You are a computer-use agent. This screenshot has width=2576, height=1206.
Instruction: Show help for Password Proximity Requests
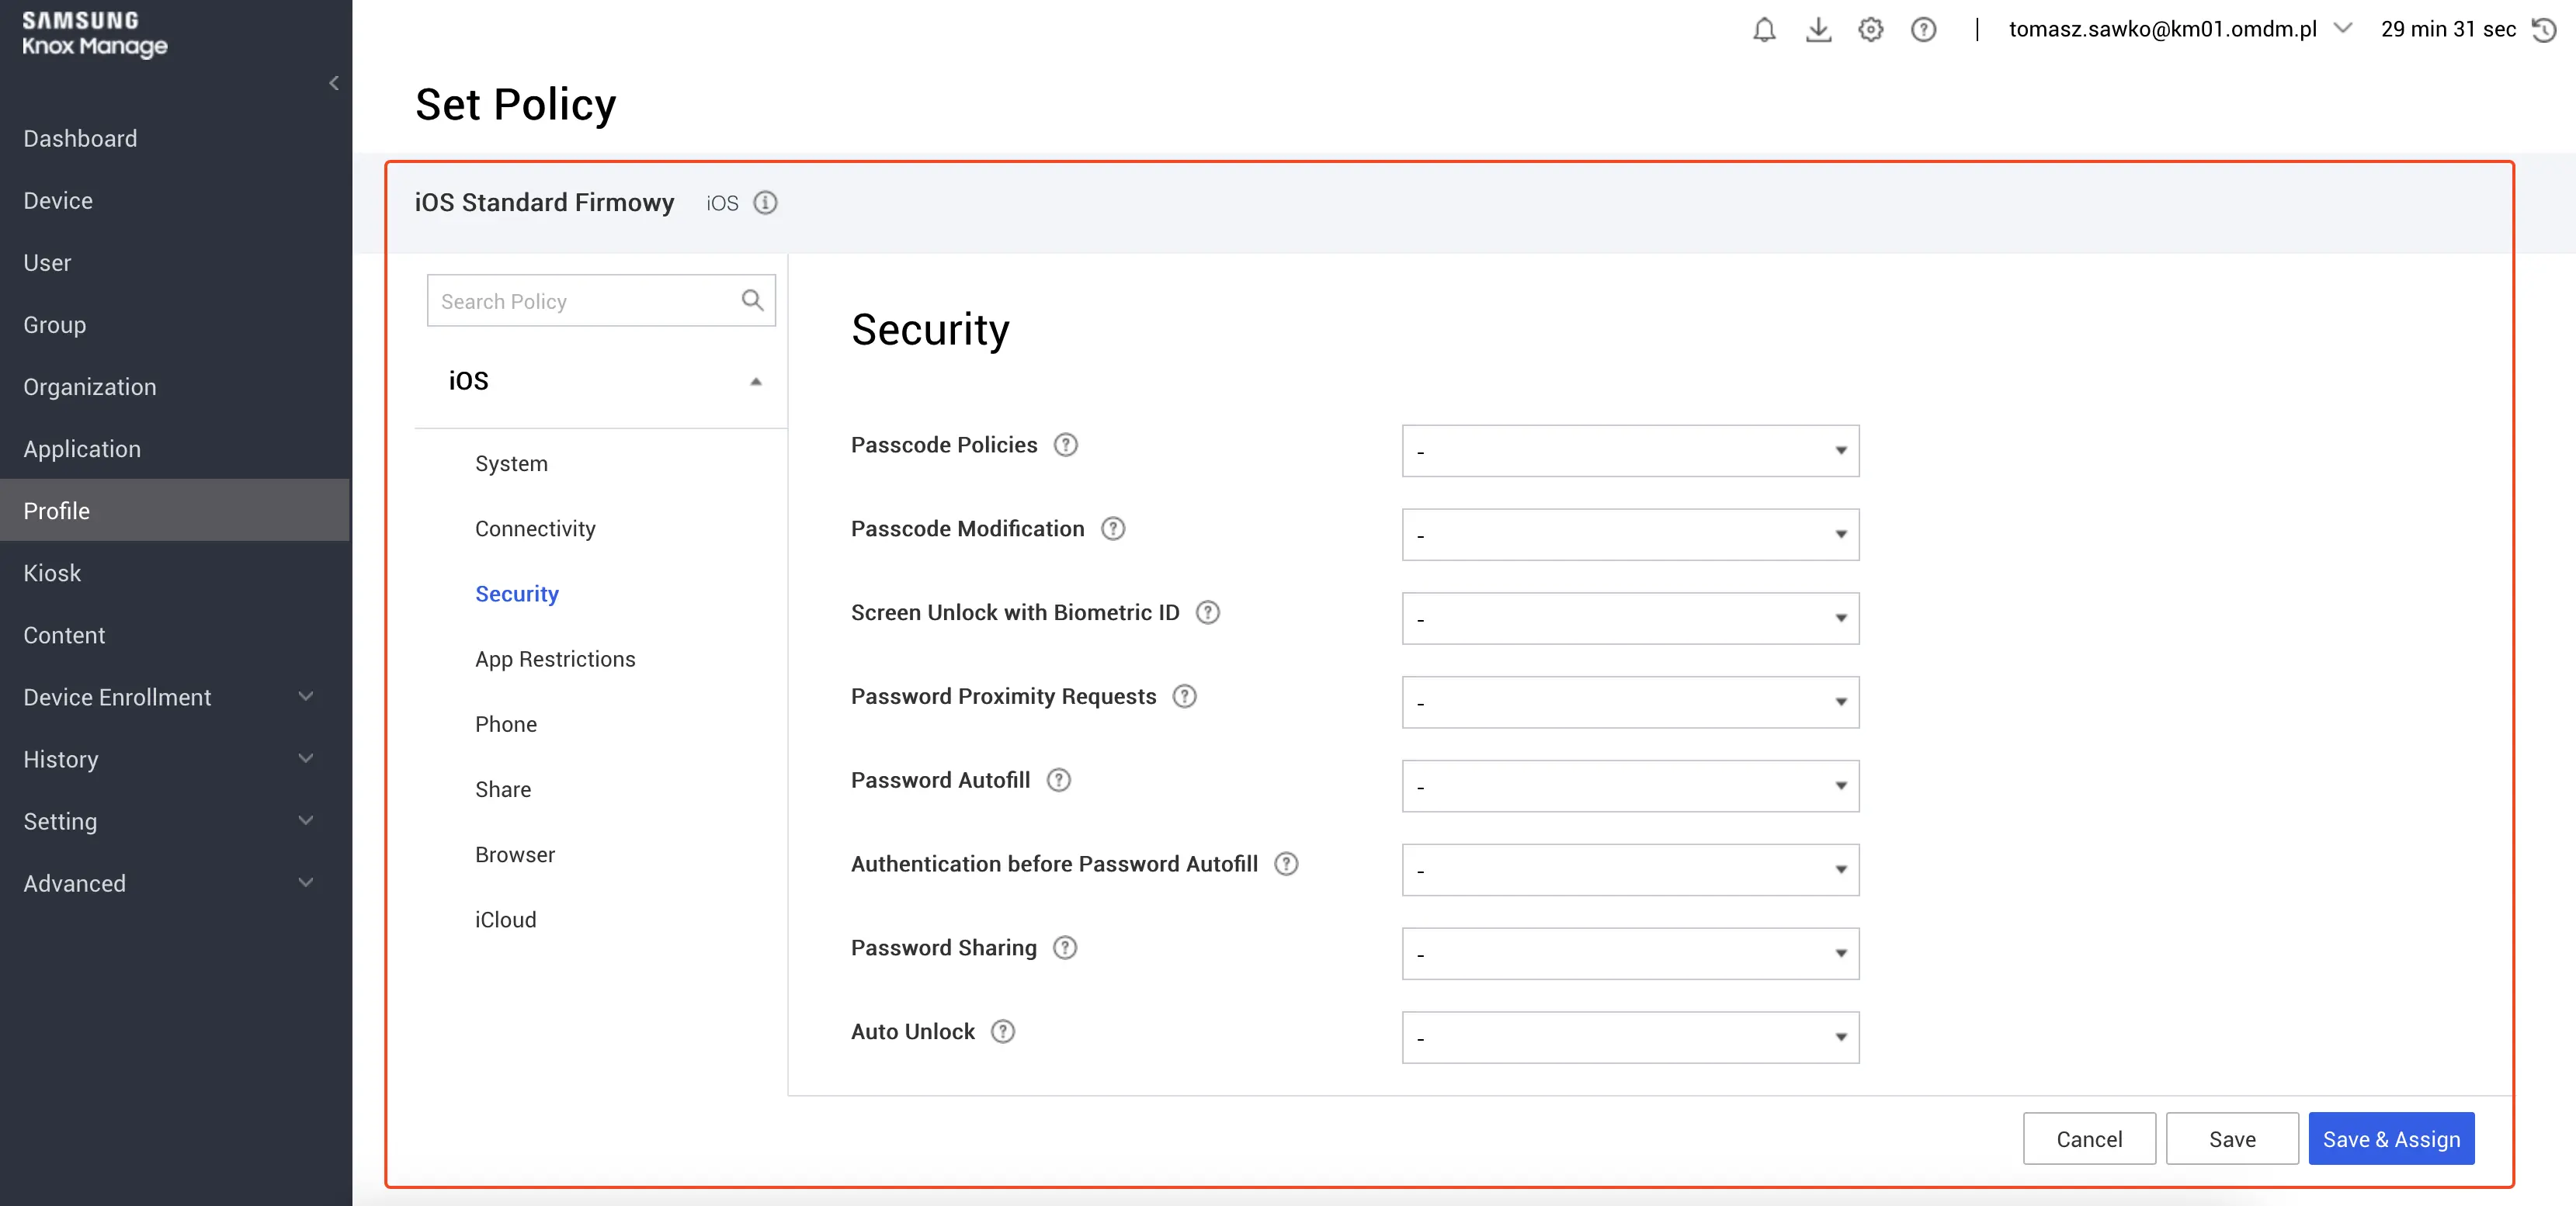pos(1184,697)
